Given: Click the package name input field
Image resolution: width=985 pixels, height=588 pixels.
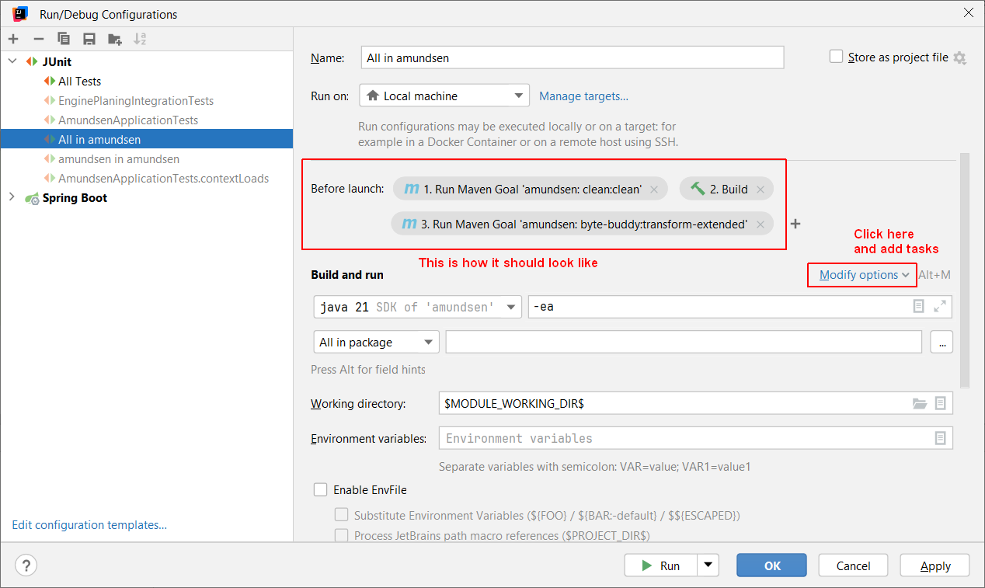Looking at the screenshot, I should [684, 343].
